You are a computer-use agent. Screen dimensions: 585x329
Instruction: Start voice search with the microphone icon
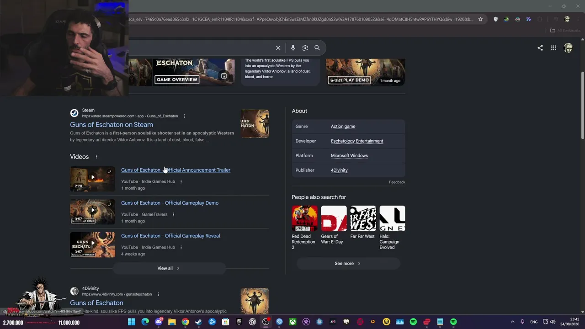coord(293,48)
